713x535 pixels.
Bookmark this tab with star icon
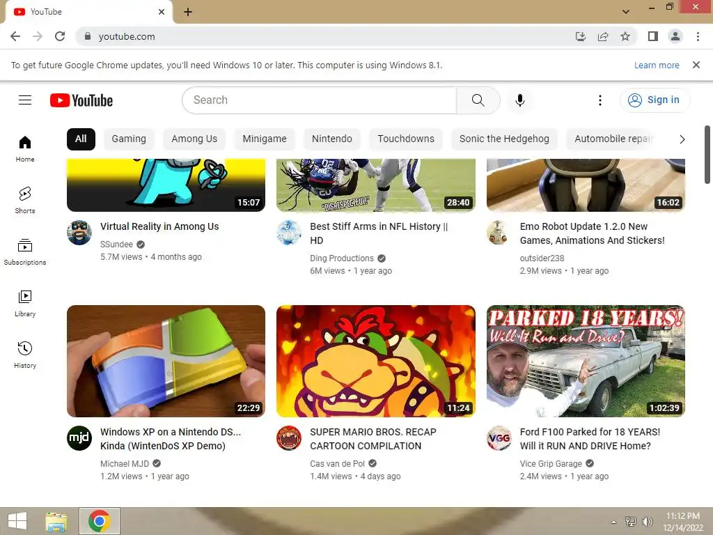(x=625, y=36)
